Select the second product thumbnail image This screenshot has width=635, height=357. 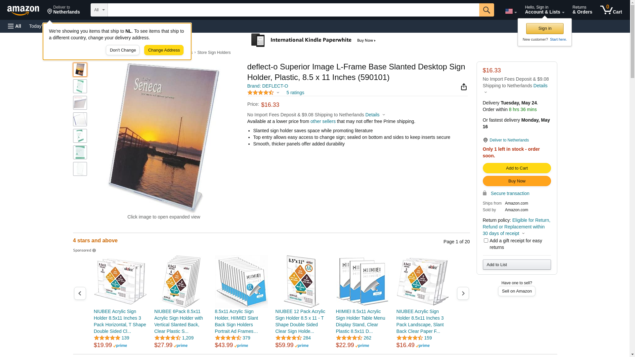point(80,86)
